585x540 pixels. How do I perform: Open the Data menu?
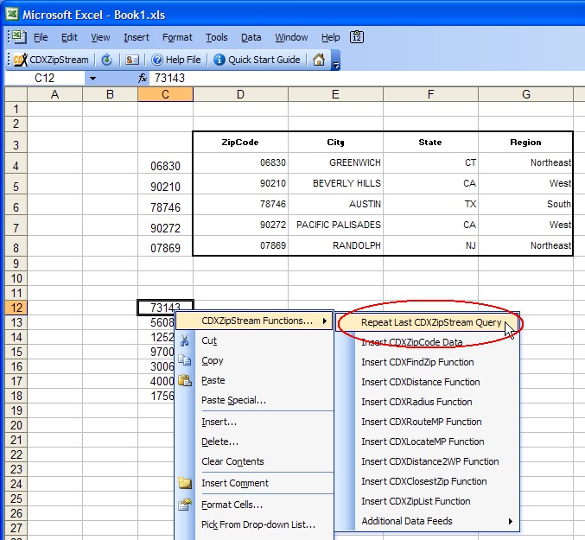(x=251, y=37)
